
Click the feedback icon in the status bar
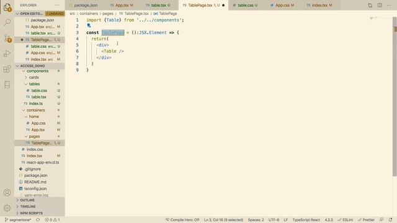[x=381, y=220]
